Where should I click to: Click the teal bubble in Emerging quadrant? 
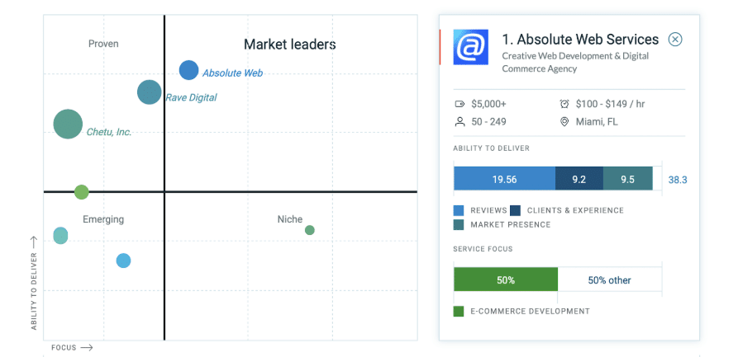click(60, 235)
